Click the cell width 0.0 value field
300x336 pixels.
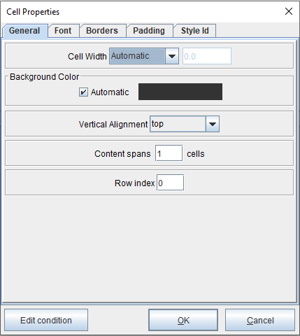tap(207, 56)
